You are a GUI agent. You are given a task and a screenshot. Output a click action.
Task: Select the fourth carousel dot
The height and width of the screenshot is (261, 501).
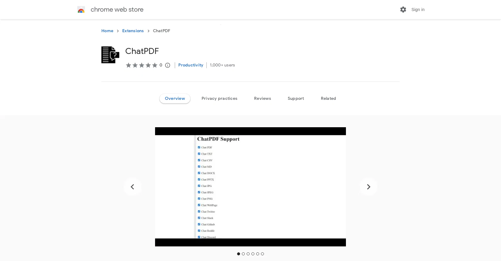(253, 254)
